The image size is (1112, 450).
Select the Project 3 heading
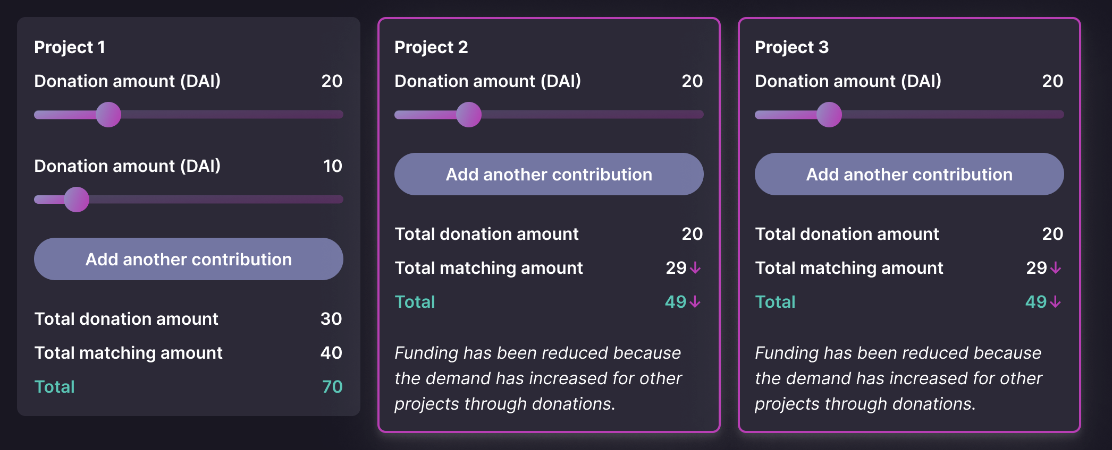pyautogui.click(x=791, y=47)
